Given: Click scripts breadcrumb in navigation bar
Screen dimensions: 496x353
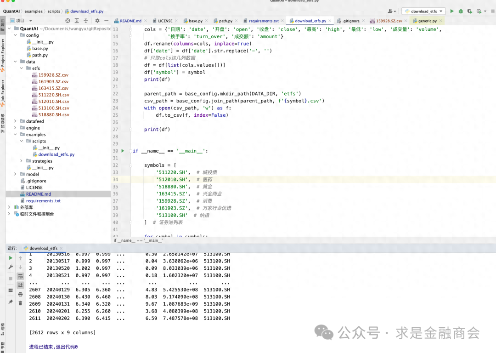Looking at the screenshot, I should (54, 11).
